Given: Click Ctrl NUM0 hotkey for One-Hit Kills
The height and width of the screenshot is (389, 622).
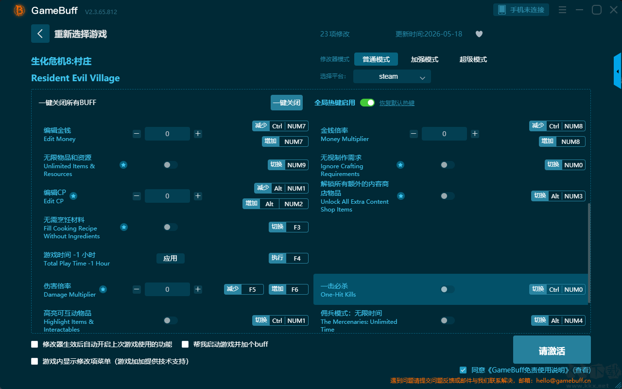Looking at the screenshot, I should tap(557, 289).
